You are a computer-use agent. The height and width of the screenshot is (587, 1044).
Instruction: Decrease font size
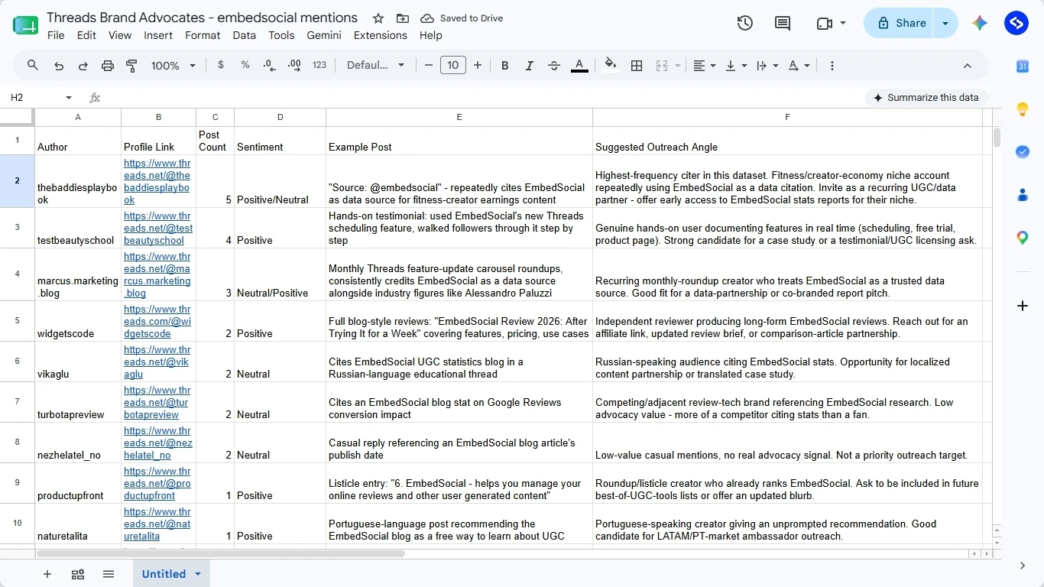tap(429, 66)
